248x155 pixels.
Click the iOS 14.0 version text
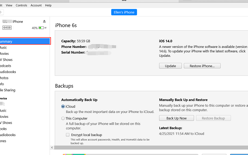[166, 41]
